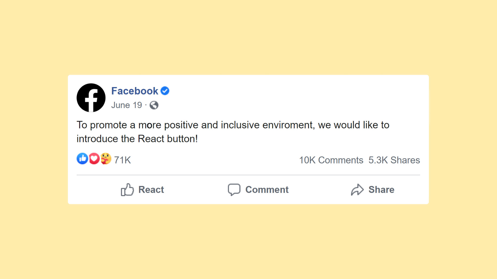Viewport: 497px width, 279px height.
Task: Click the red heart Love reaction icon
Action: click(x=94, y=159)
